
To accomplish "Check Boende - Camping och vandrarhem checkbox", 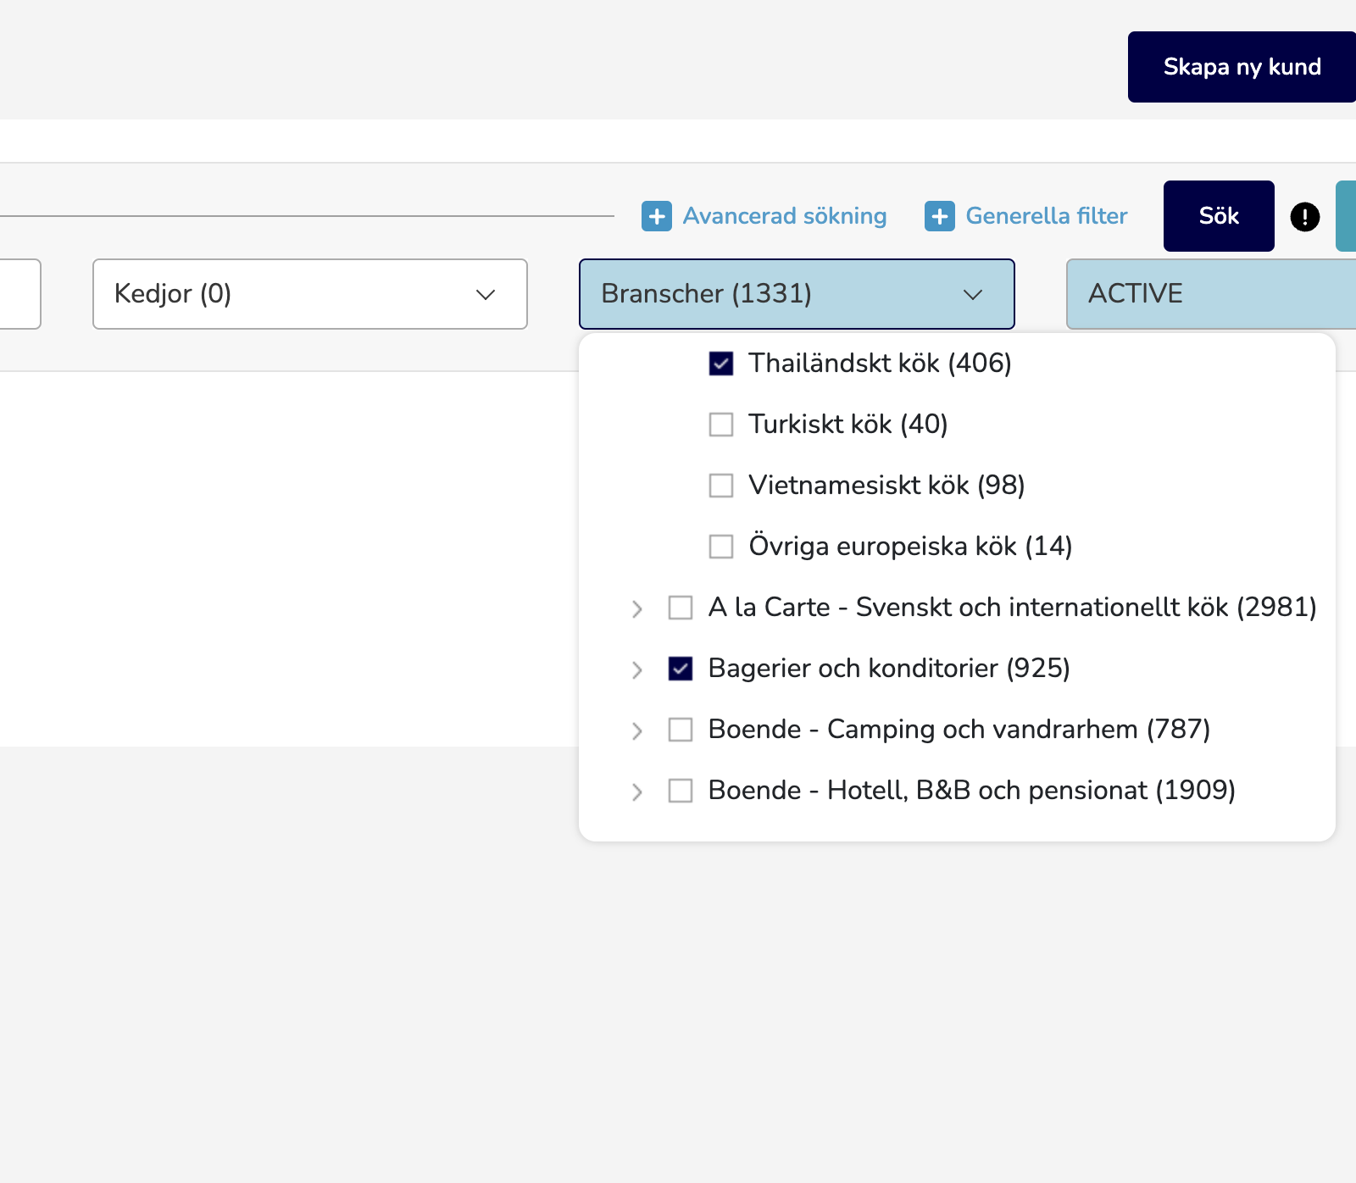I will click(x=681, y=730).
